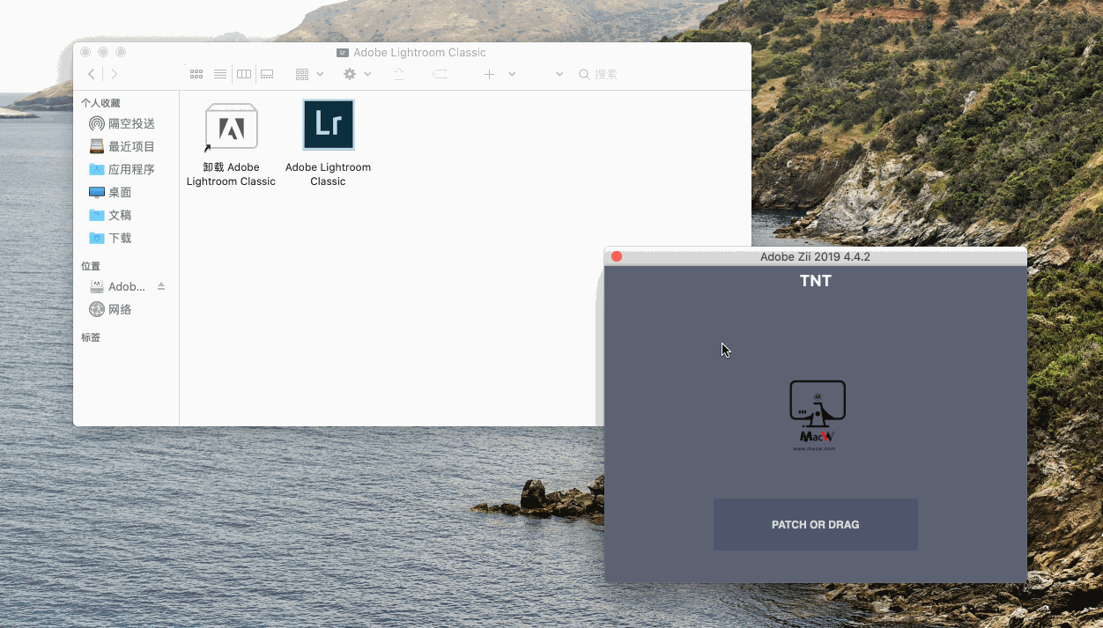Open the Adobe Lightroom Classic application
1103x628 pixels.
click(x=328, y=125)
